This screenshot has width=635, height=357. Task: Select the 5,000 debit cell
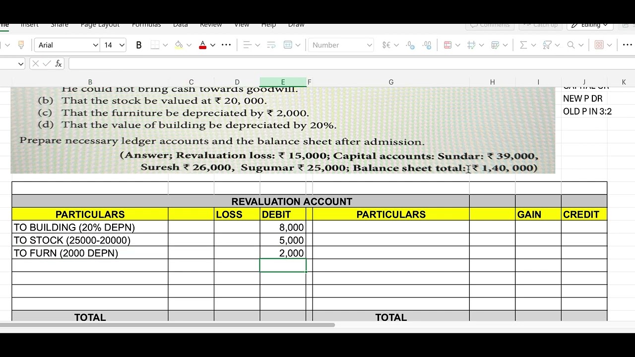283,240
